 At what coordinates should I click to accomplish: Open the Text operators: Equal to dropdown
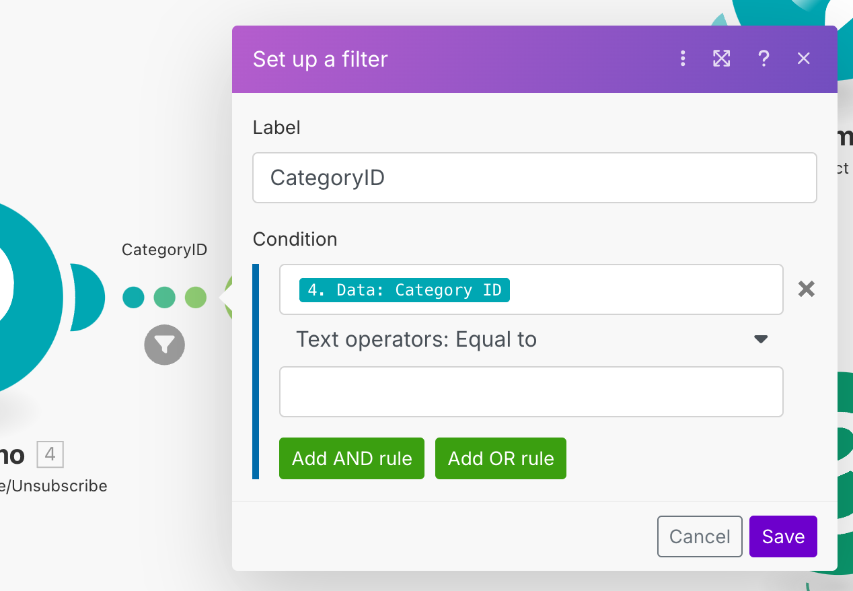531,339
